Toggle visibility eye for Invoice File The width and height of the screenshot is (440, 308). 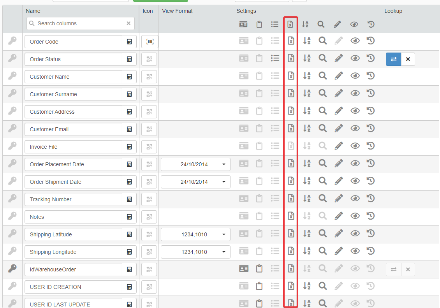(355, 146)
